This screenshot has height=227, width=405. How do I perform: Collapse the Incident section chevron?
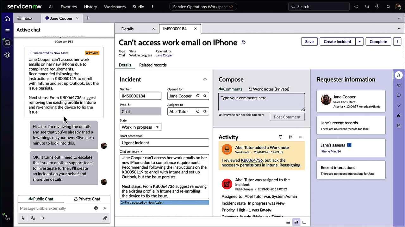click(205, 79)
